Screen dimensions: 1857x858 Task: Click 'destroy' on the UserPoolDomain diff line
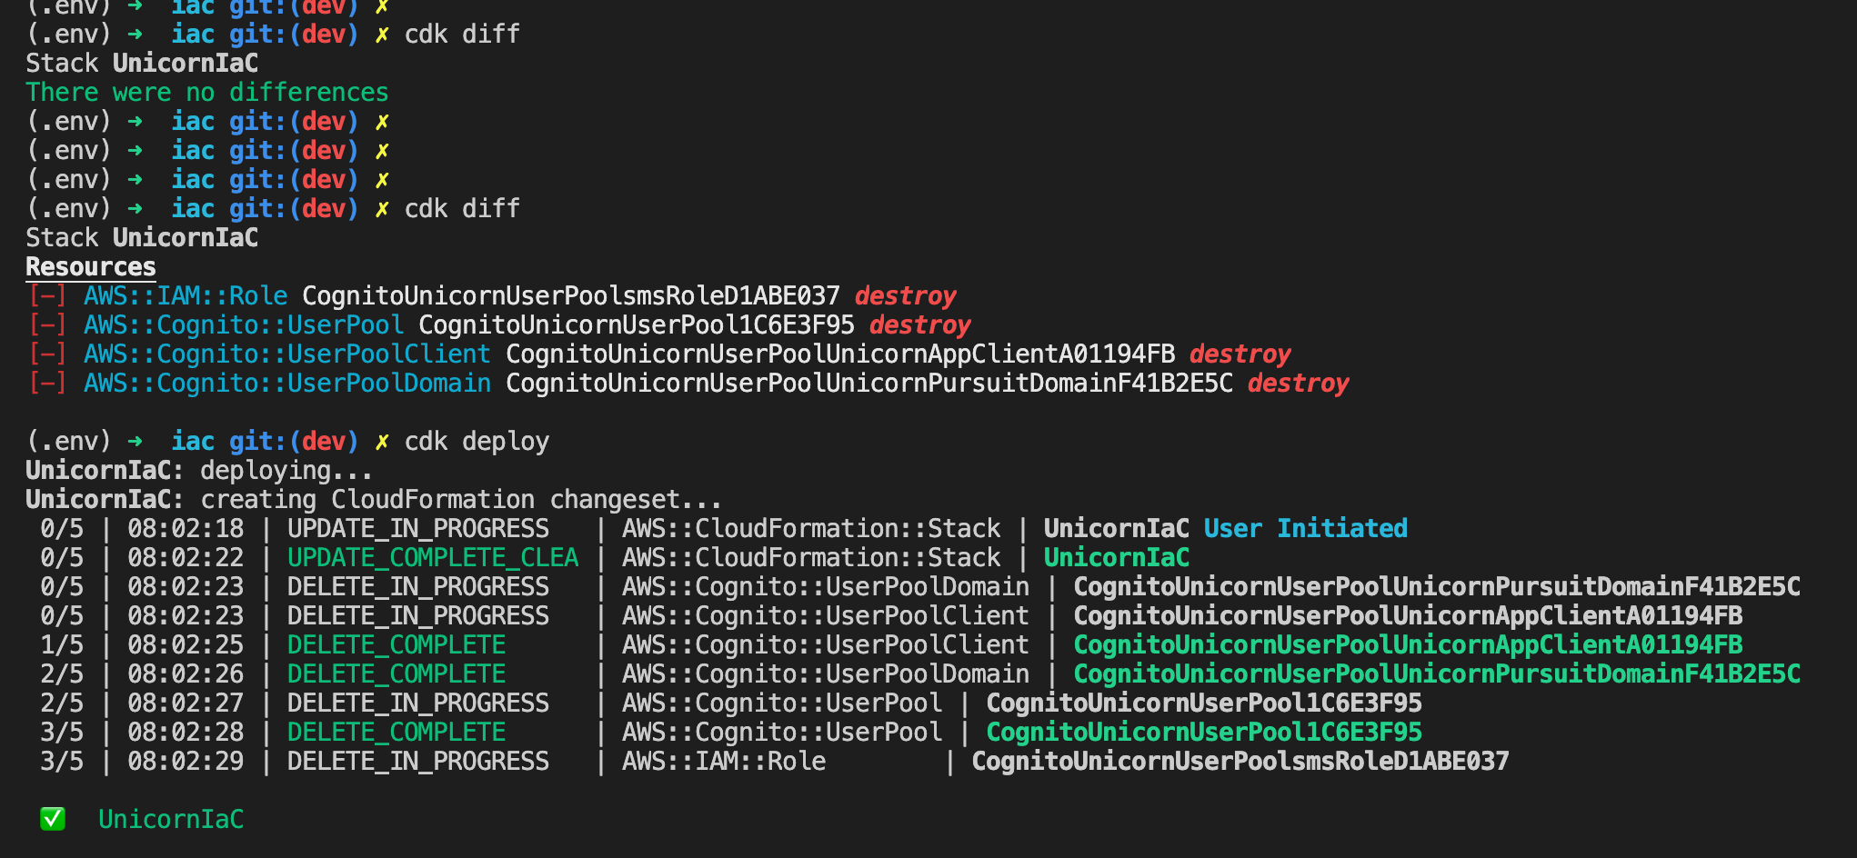pyautogui.click(x=1298, y=384)
